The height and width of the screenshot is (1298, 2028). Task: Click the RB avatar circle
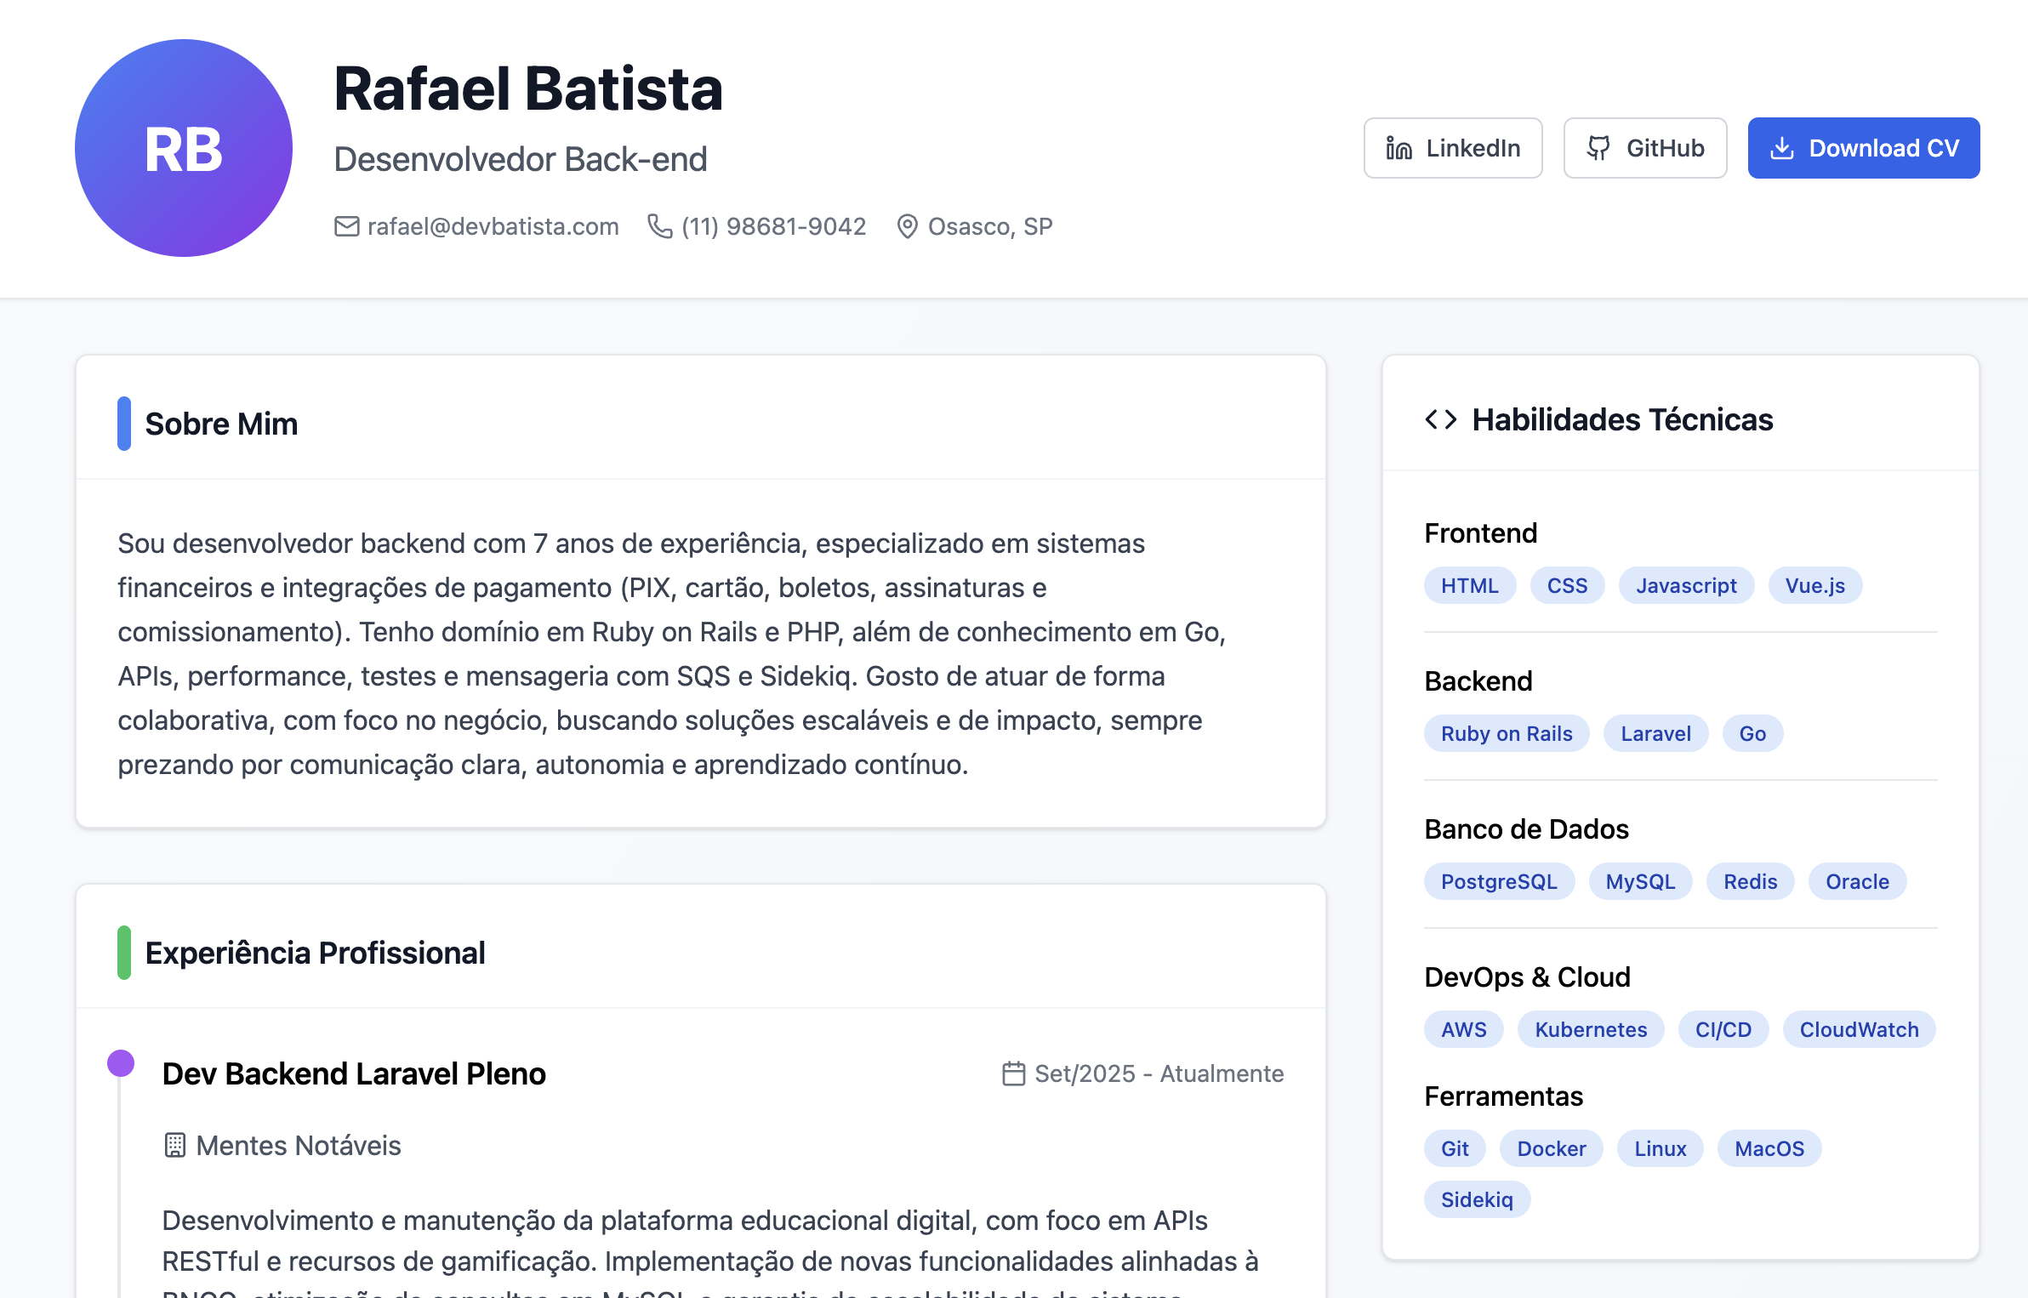tap(183, 148)
